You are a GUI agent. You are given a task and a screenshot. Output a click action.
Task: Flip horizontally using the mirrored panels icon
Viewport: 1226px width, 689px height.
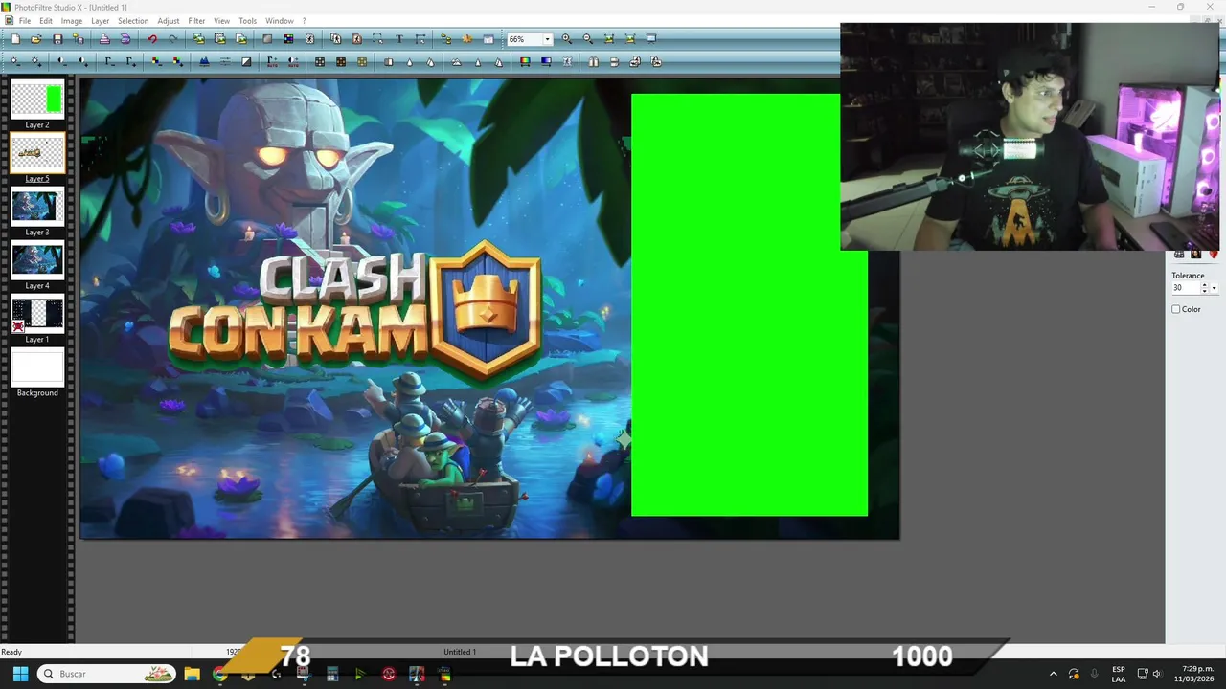pyautogui.click(x=593, y=61)
